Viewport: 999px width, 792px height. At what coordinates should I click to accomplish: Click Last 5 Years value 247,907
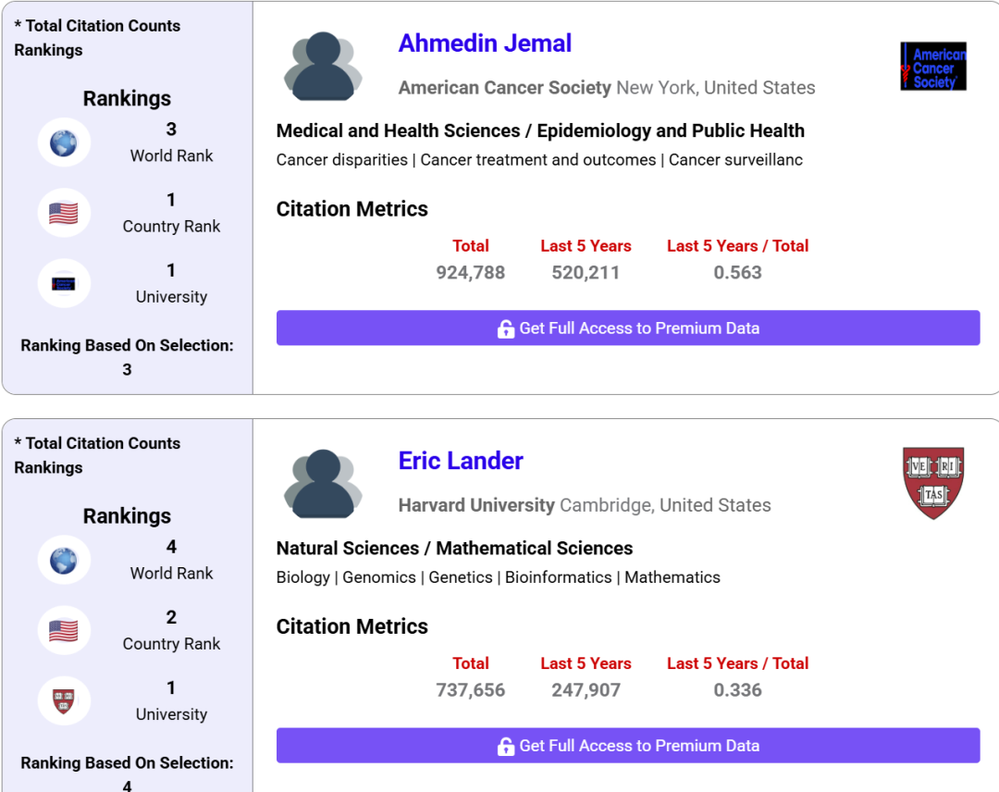point(586,690)
